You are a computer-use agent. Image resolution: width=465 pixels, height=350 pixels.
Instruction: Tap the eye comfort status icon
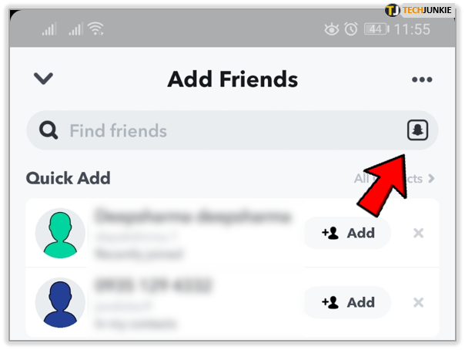[x=331, y=29]
